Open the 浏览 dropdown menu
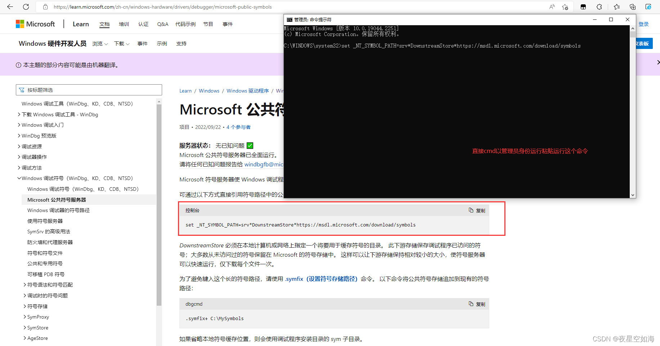Image resolution: width=660 pixels, height=346 pixels. point(99,43)
